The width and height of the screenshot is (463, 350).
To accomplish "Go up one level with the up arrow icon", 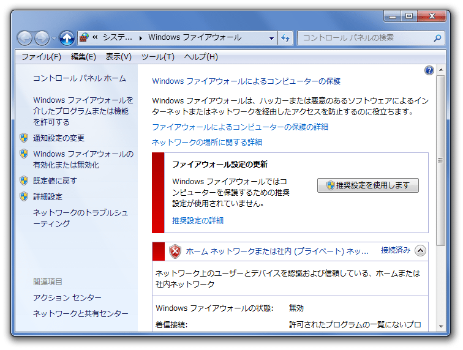I will click(67, 38).
